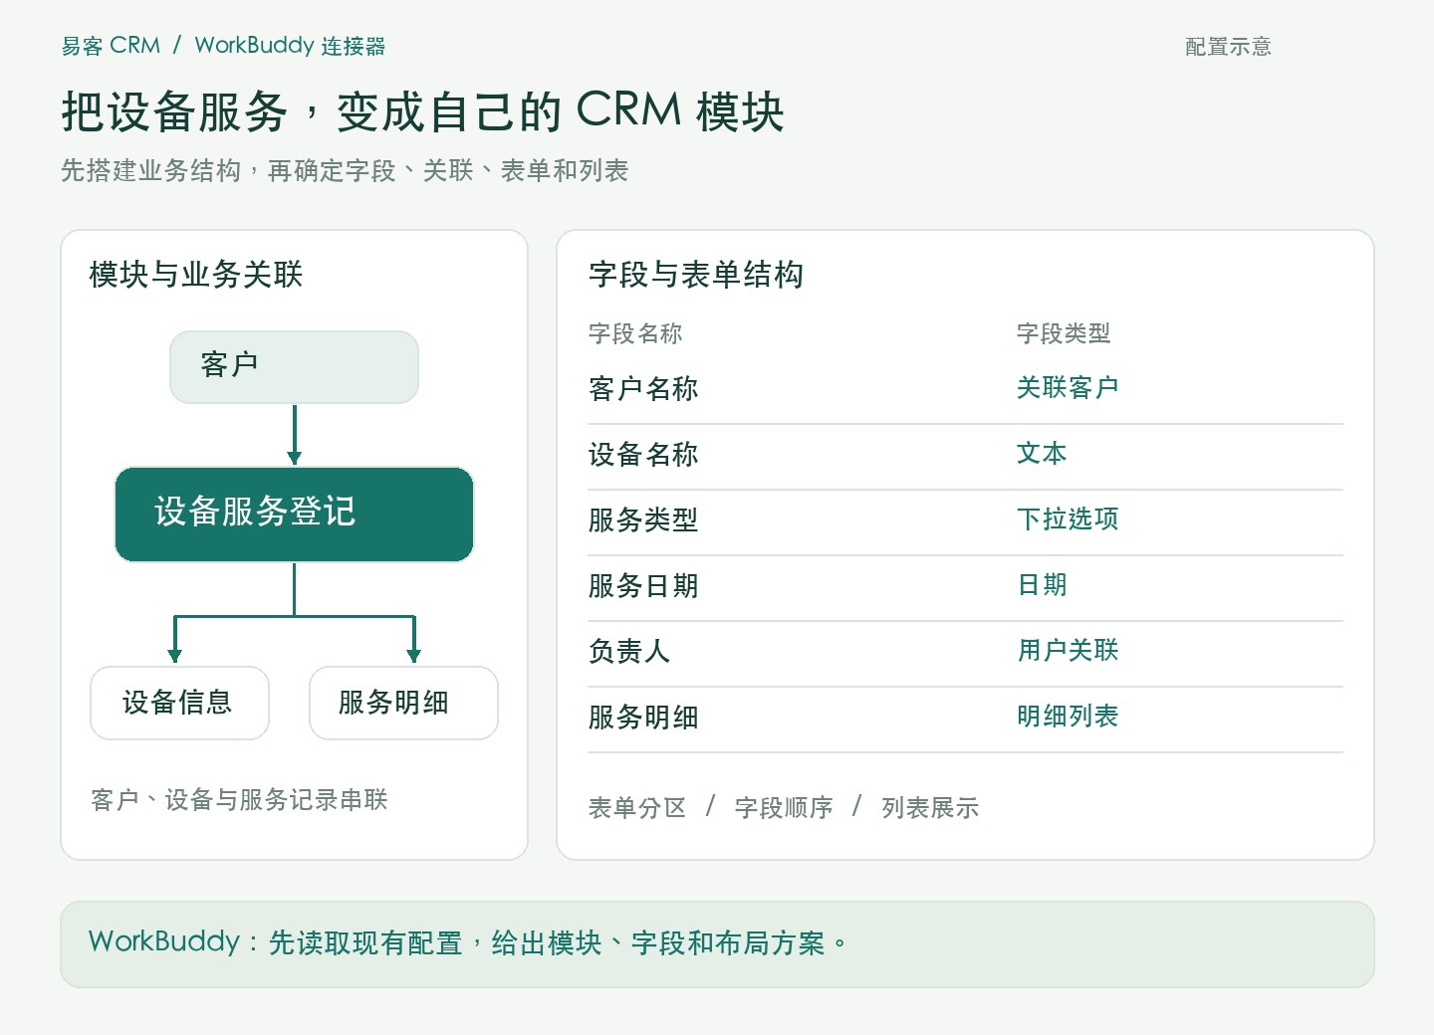Viewport: 1434px width, 1035px height.
Task: Click the subtitle 先搭建业务结构
Action: pyautogui.click(x=151, y=171)
